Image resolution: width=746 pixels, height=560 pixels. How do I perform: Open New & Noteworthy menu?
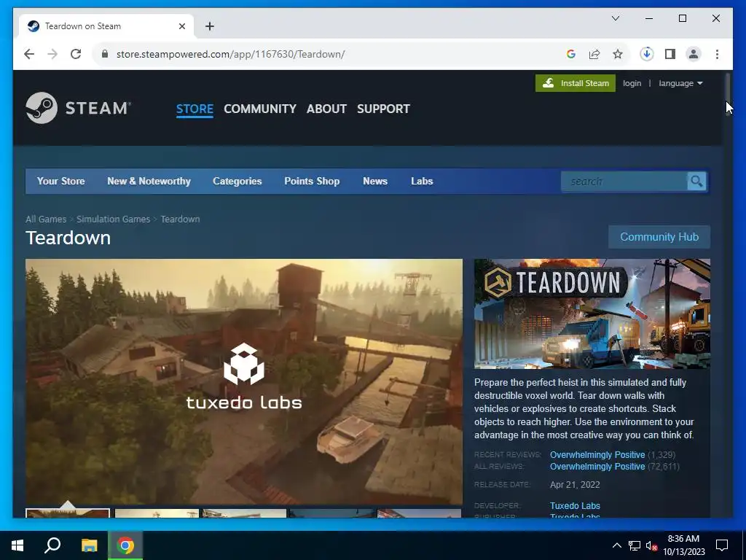pyautogui.click(x=149, y=181)
